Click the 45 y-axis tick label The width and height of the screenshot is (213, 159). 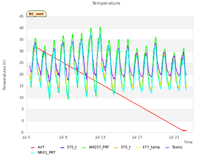pos(21,17)
